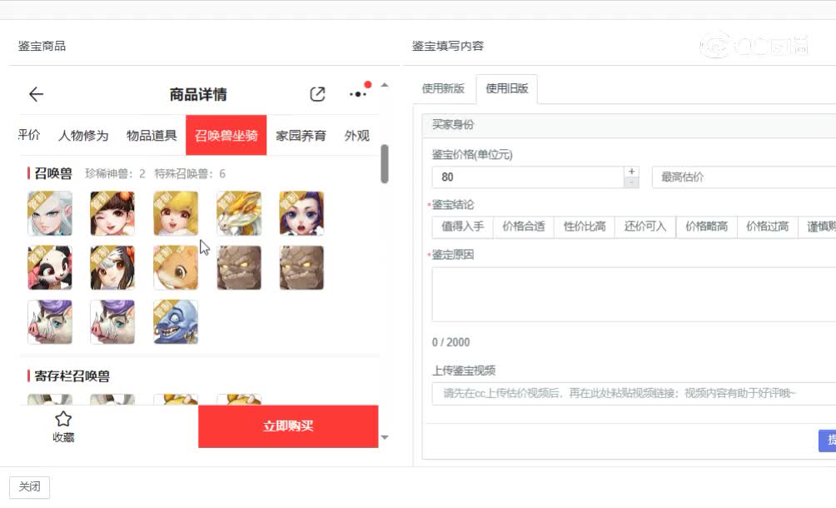Switch to the 平价 tab

point(29,135)
